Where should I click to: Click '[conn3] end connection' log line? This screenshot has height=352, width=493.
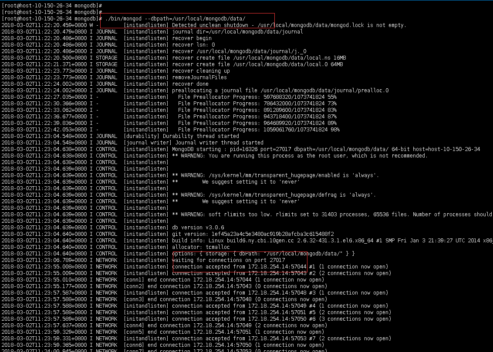165,299
